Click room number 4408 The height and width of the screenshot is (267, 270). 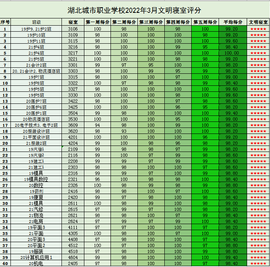pyautogui.click(x=73, y=239)
